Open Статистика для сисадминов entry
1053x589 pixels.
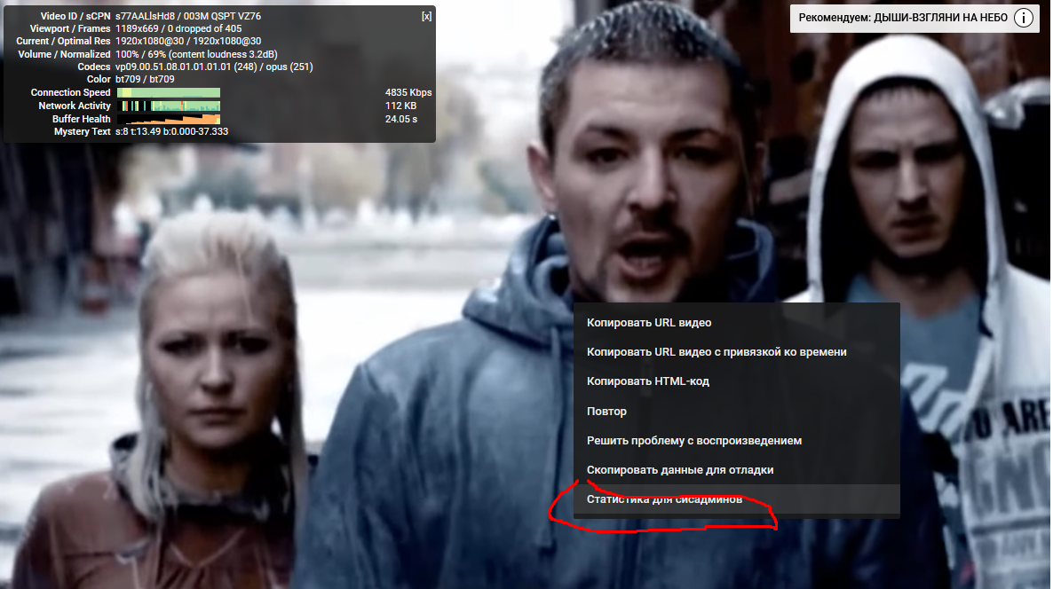point(736,499)
